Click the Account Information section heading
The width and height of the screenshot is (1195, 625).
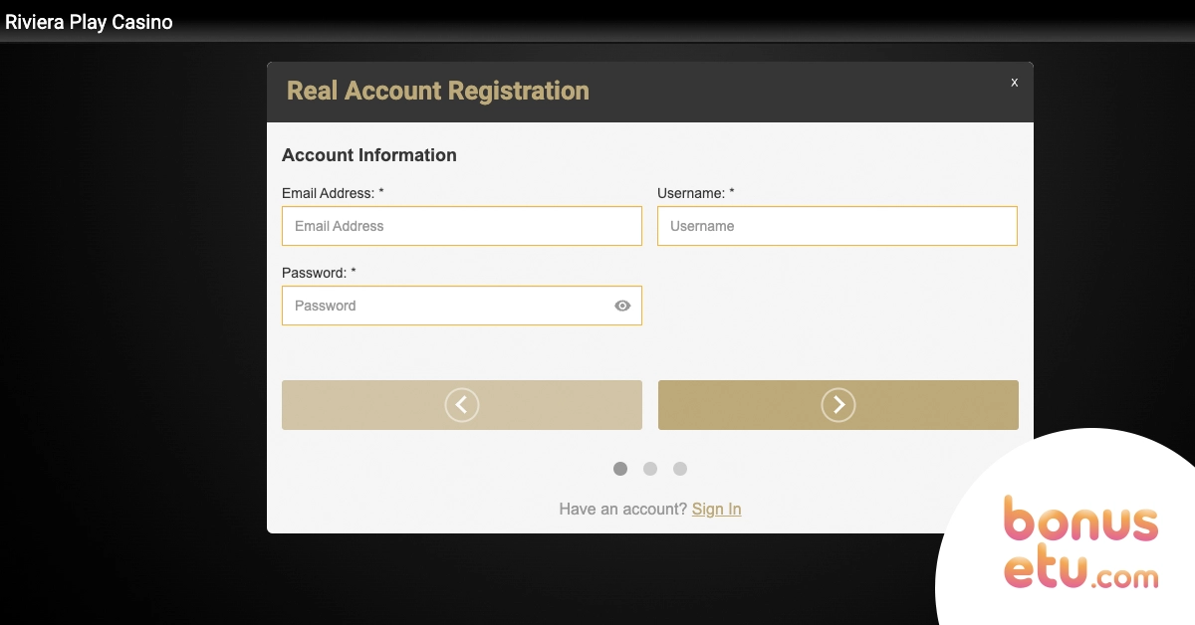[369, 155]
